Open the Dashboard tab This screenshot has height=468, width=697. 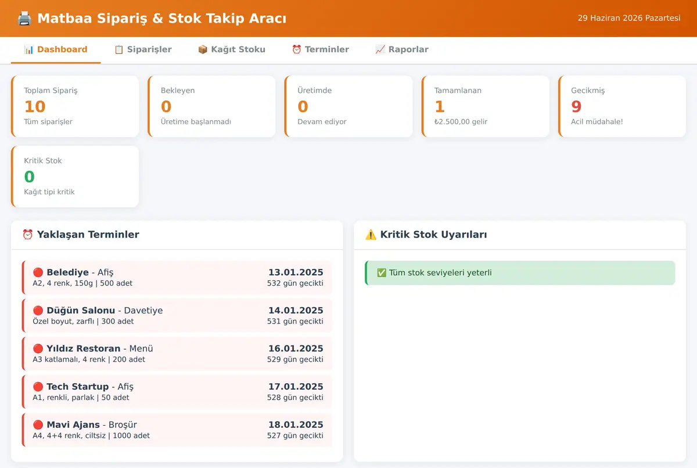tap(56, 50)
